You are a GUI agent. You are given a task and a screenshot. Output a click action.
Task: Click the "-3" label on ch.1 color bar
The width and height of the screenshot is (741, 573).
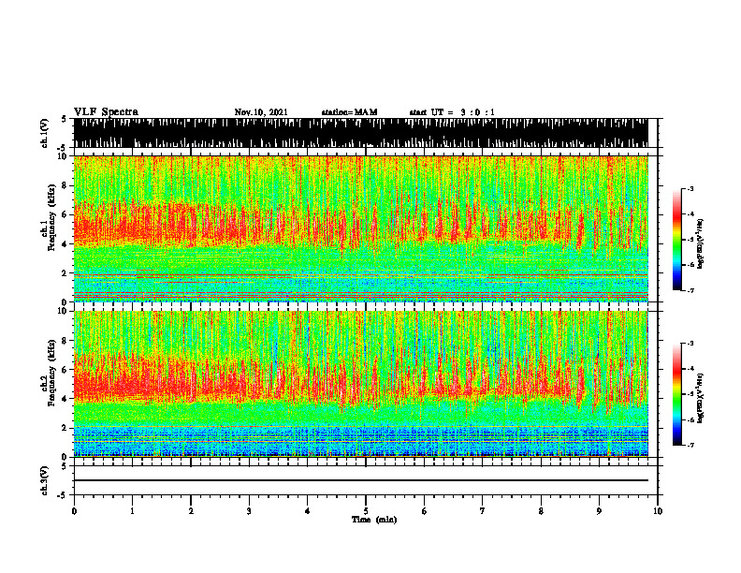[690, 189]
